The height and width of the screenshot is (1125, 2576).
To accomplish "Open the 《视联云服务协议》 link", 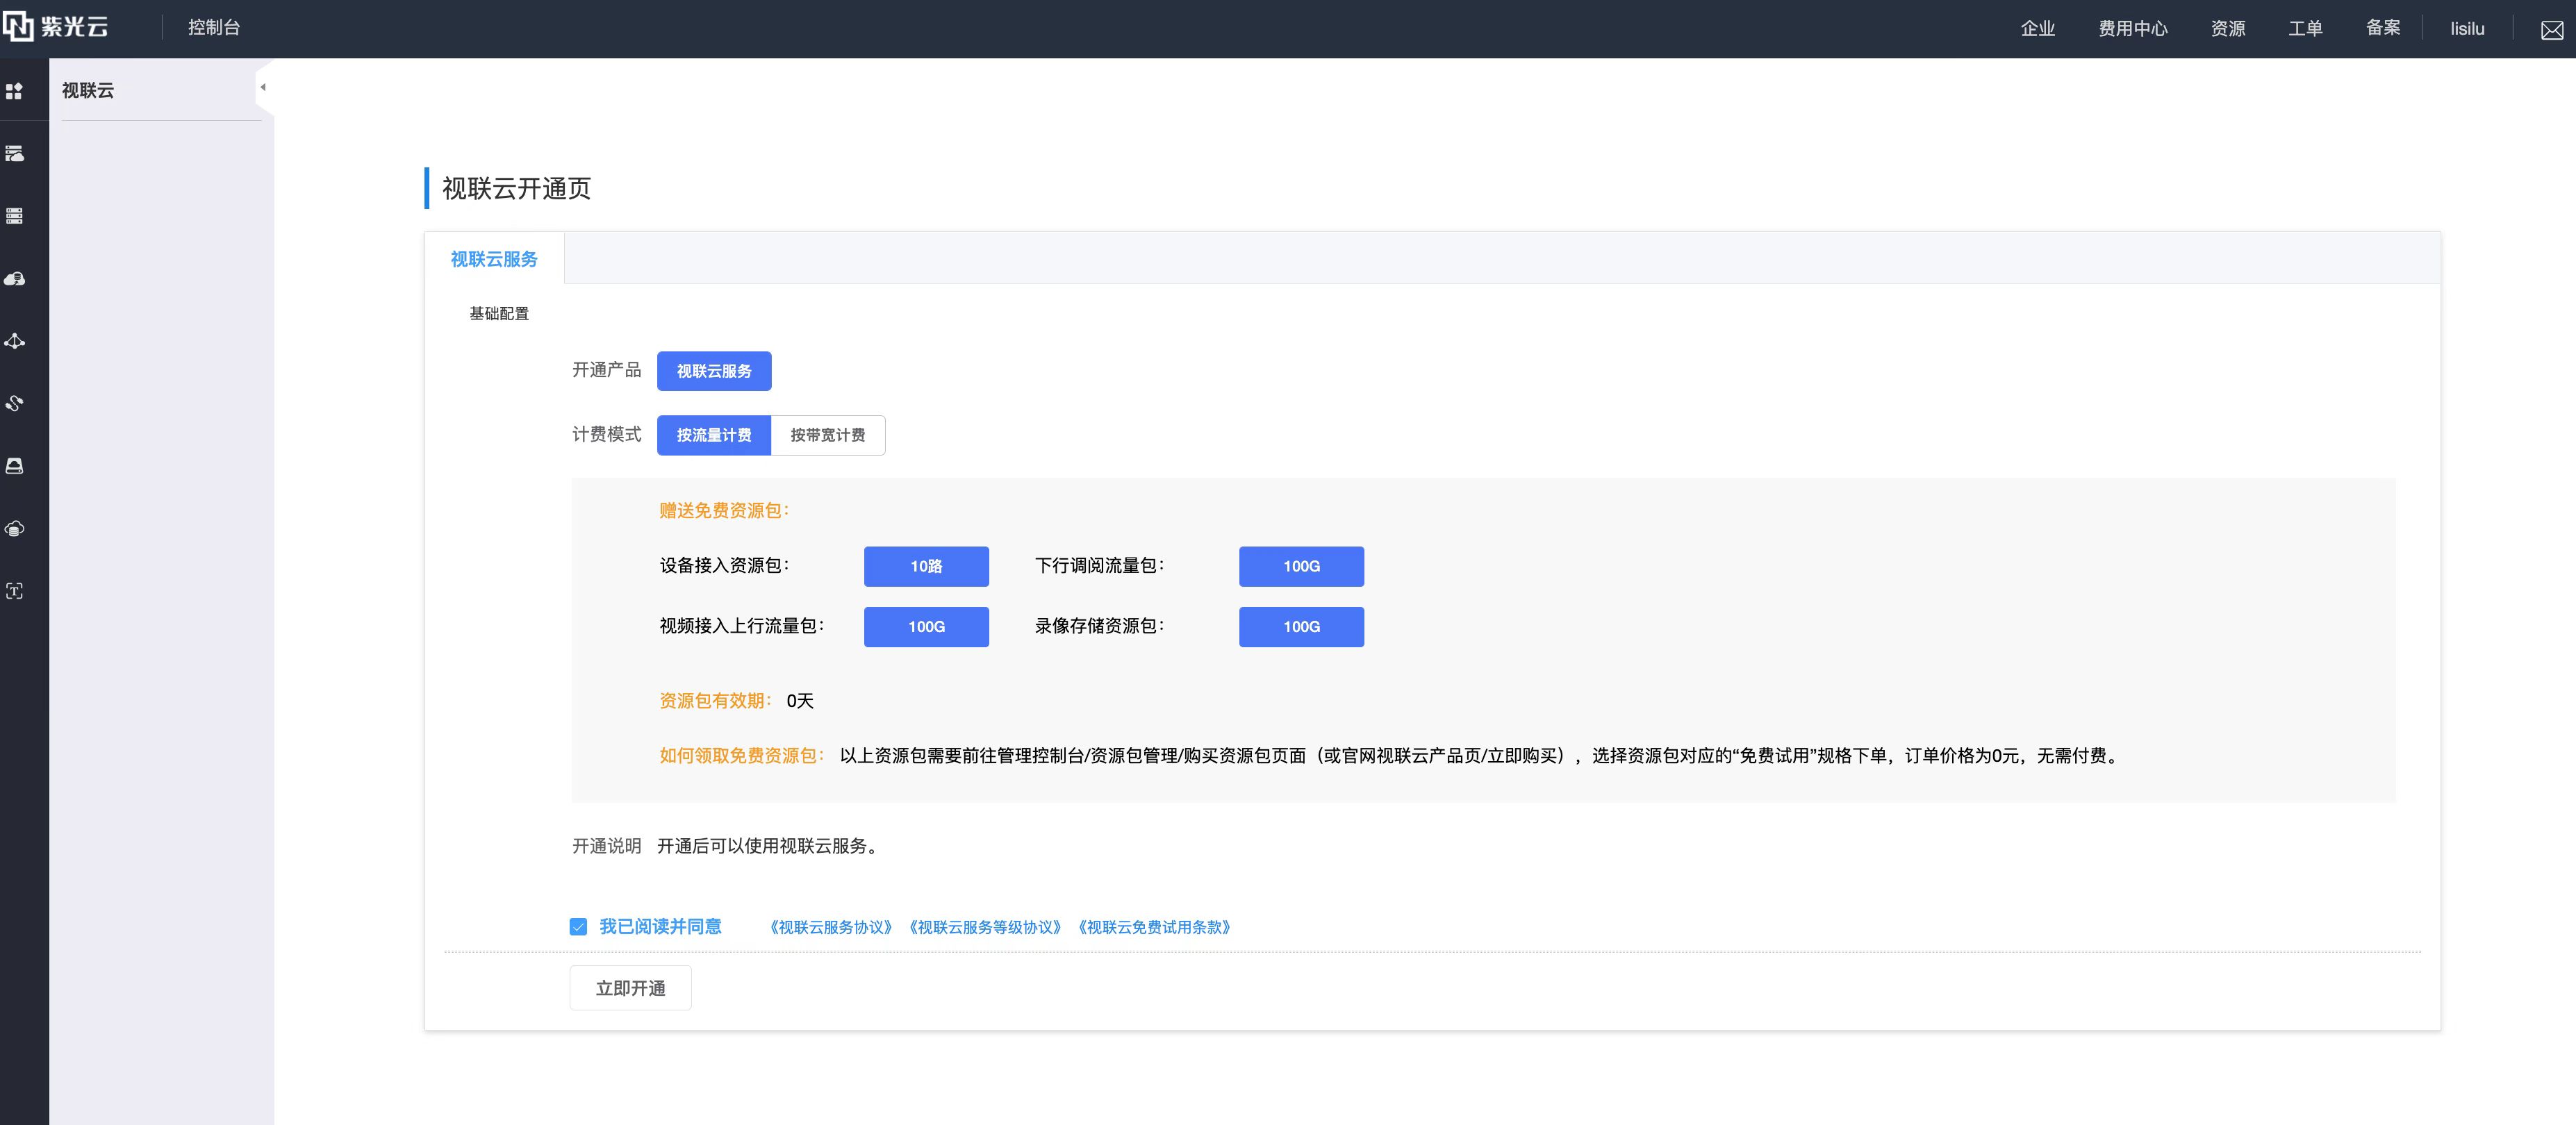I will 830,927.
